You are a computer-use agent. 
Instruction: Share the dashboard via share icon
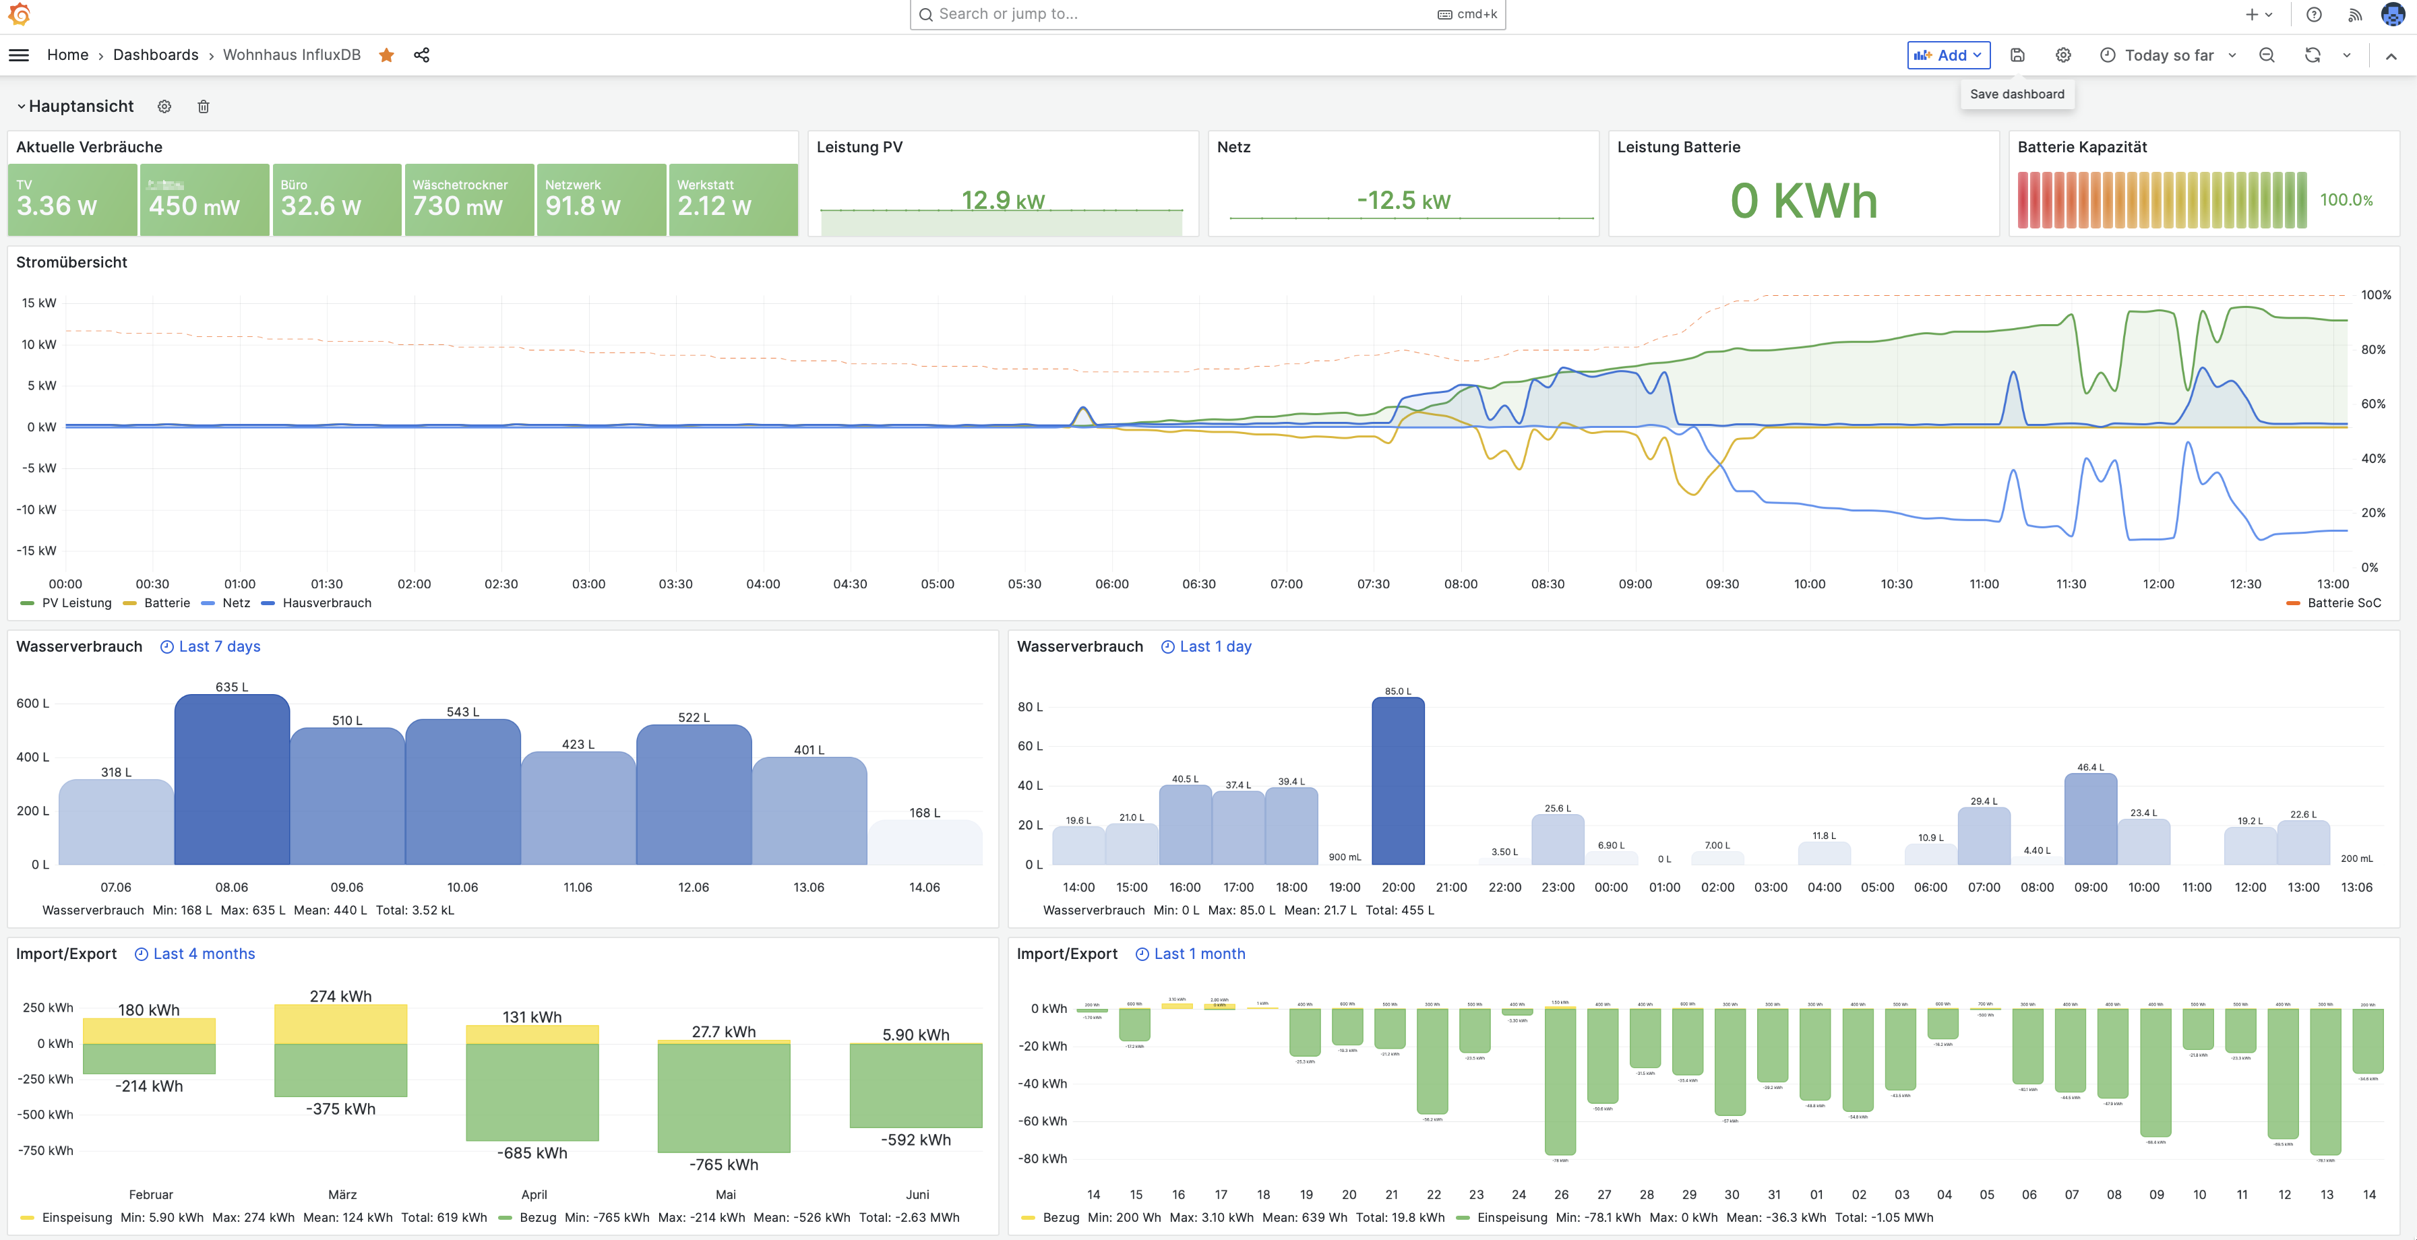(x=421, y=55)
